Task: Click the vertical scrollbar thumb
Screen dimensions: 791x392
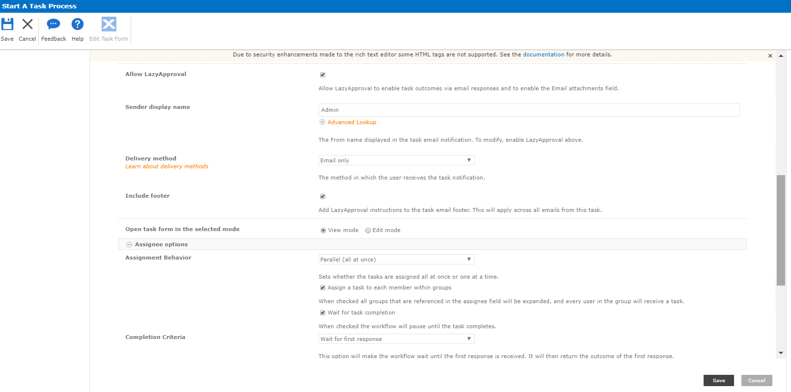Action: coord(781,230)
